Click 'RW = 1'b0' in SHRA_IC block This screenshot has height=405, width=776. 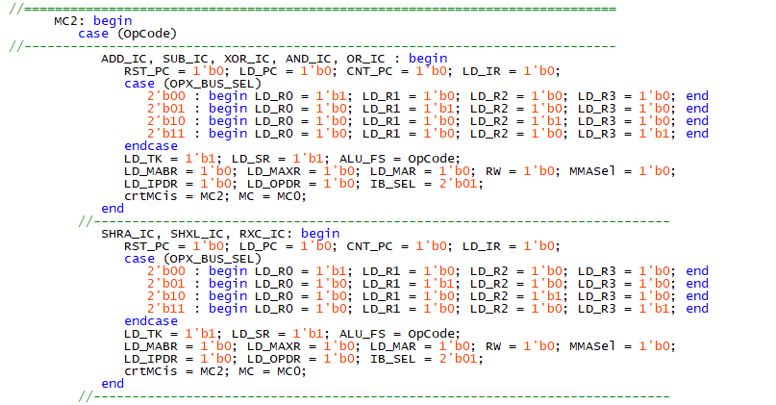522,346
